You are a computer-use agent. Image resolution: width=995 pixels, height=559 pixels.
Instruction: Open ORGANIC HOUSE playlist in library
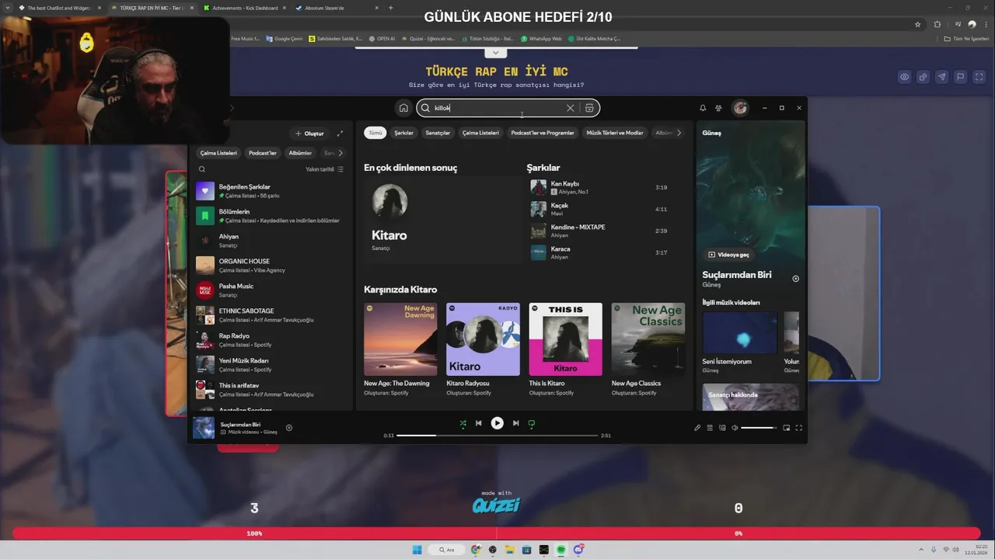(271, 266)
